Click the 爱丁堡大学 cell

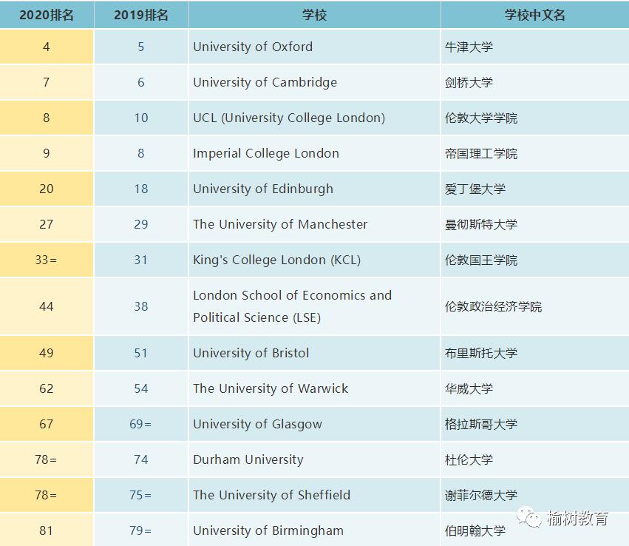[x=534, y=189]
